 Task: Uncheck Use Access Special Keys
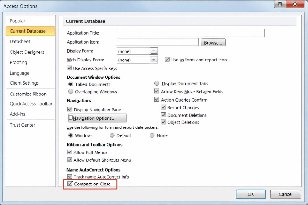coord(69,68)
